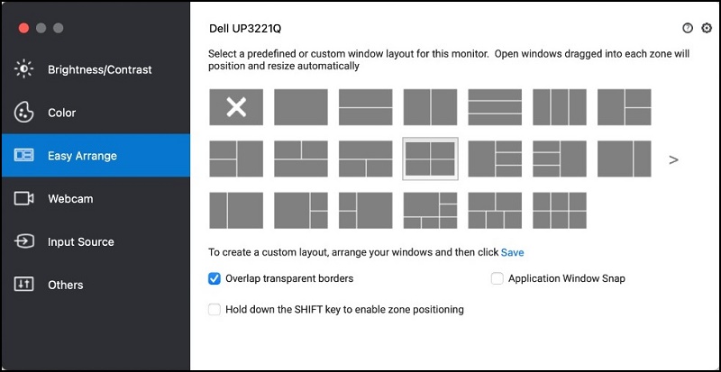Click the Save link for custom layout
Image resolution: width=721 pixels, height=372 pixels.
click(513, 252)
